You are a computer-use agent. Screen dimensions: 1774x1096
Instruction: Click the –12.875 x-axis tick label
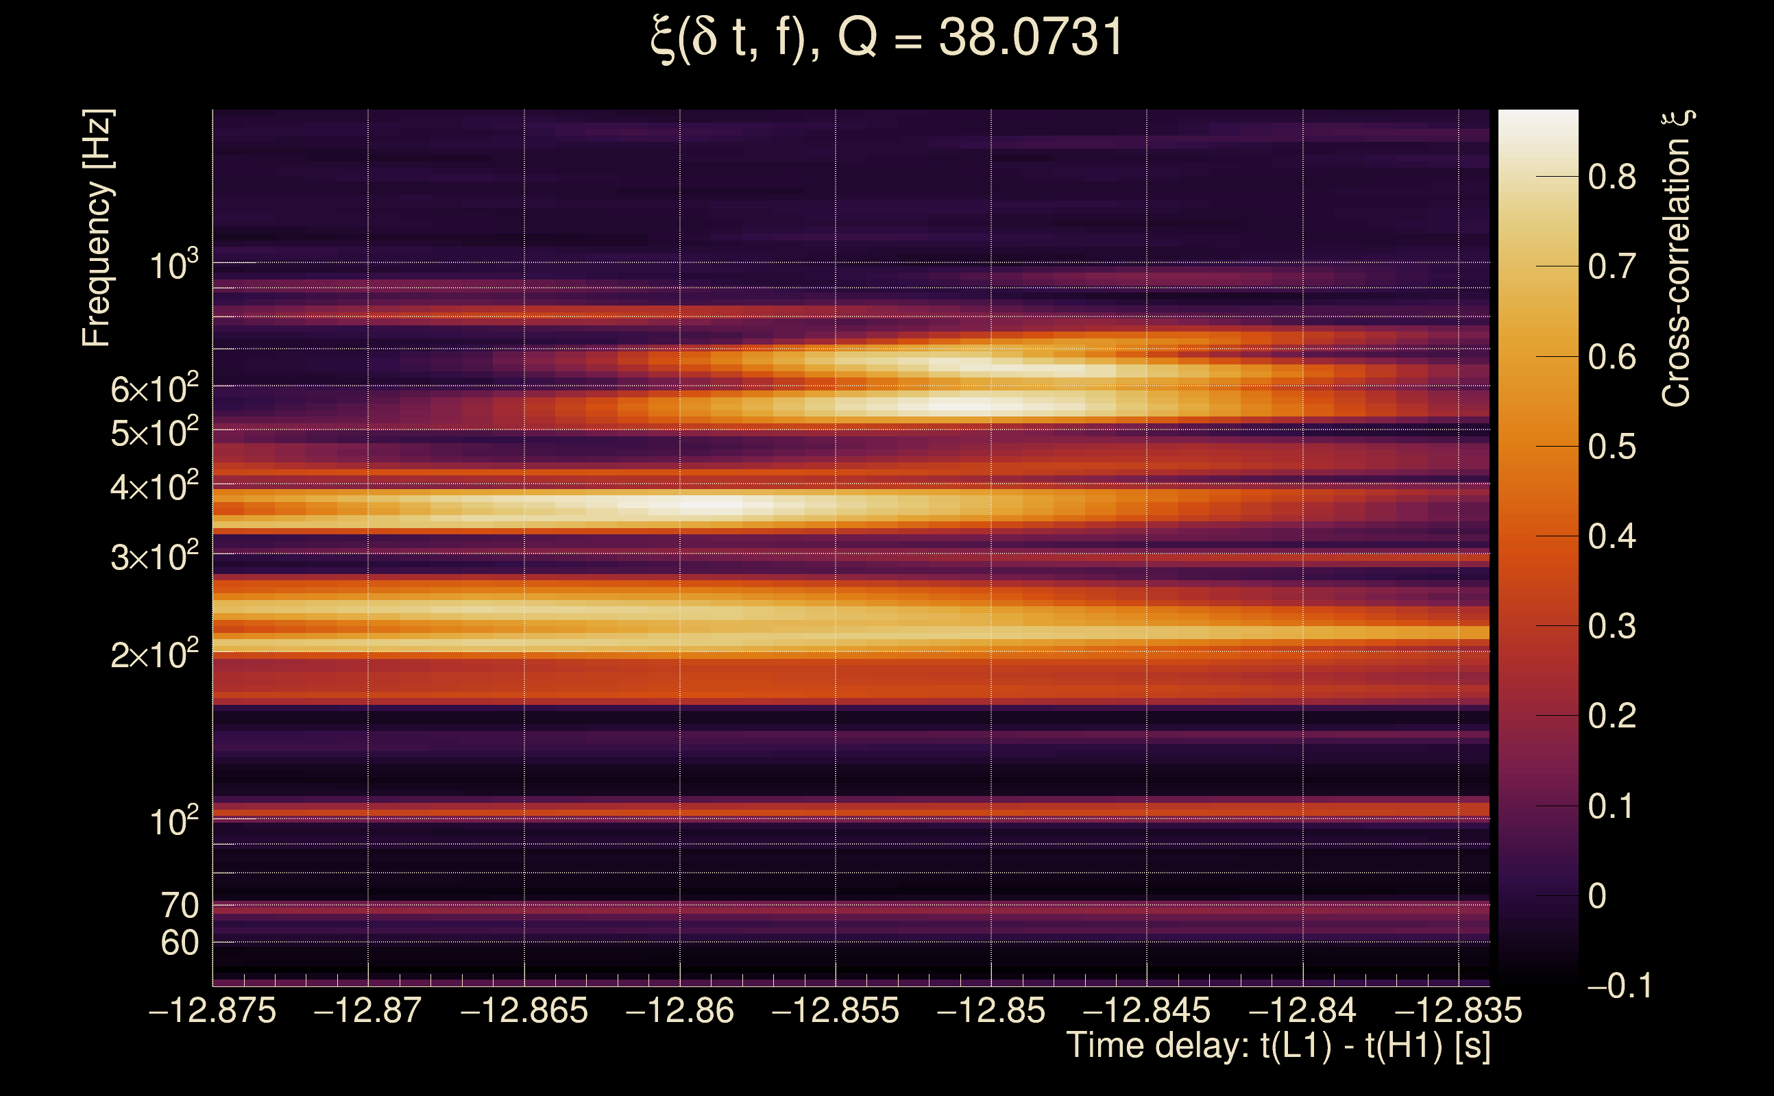click(x=212, y=1010)
